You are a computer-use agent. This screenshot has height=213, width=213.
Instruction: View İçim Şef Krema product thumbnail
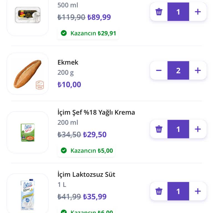coord(28,132)
